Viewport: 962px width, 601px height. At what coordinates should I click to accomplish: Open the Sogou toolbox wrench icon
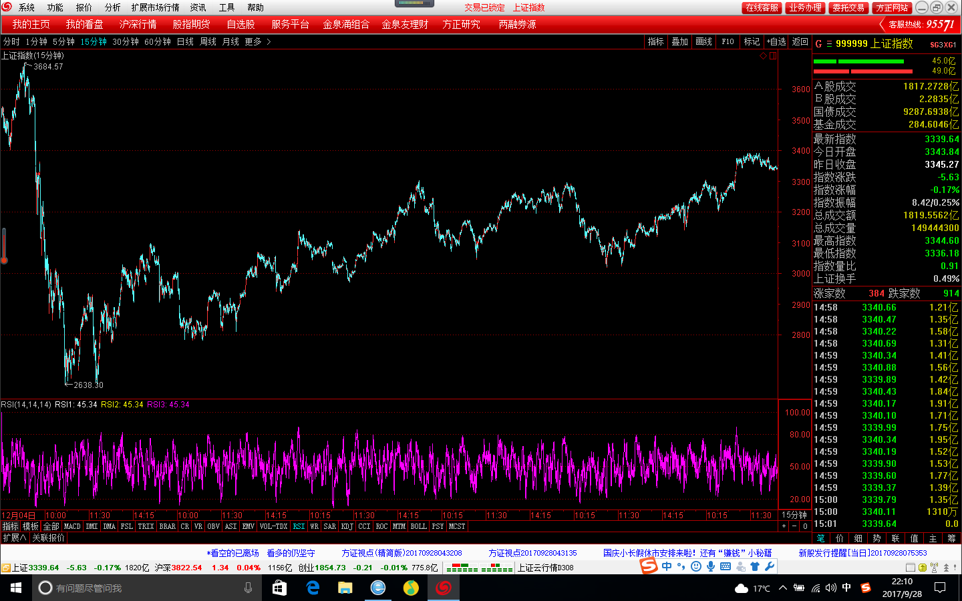click(x=770, y=566)
